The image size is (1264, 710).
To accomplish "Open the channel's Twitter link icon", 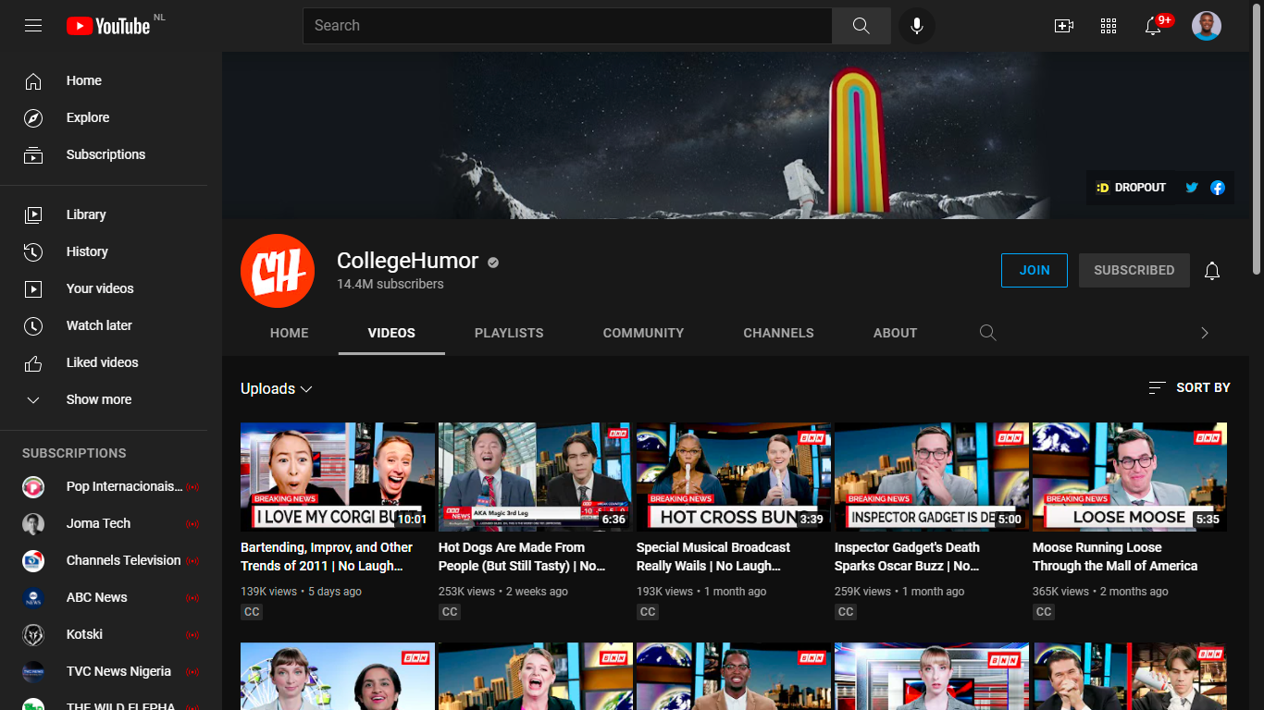I will [1192, 188].
